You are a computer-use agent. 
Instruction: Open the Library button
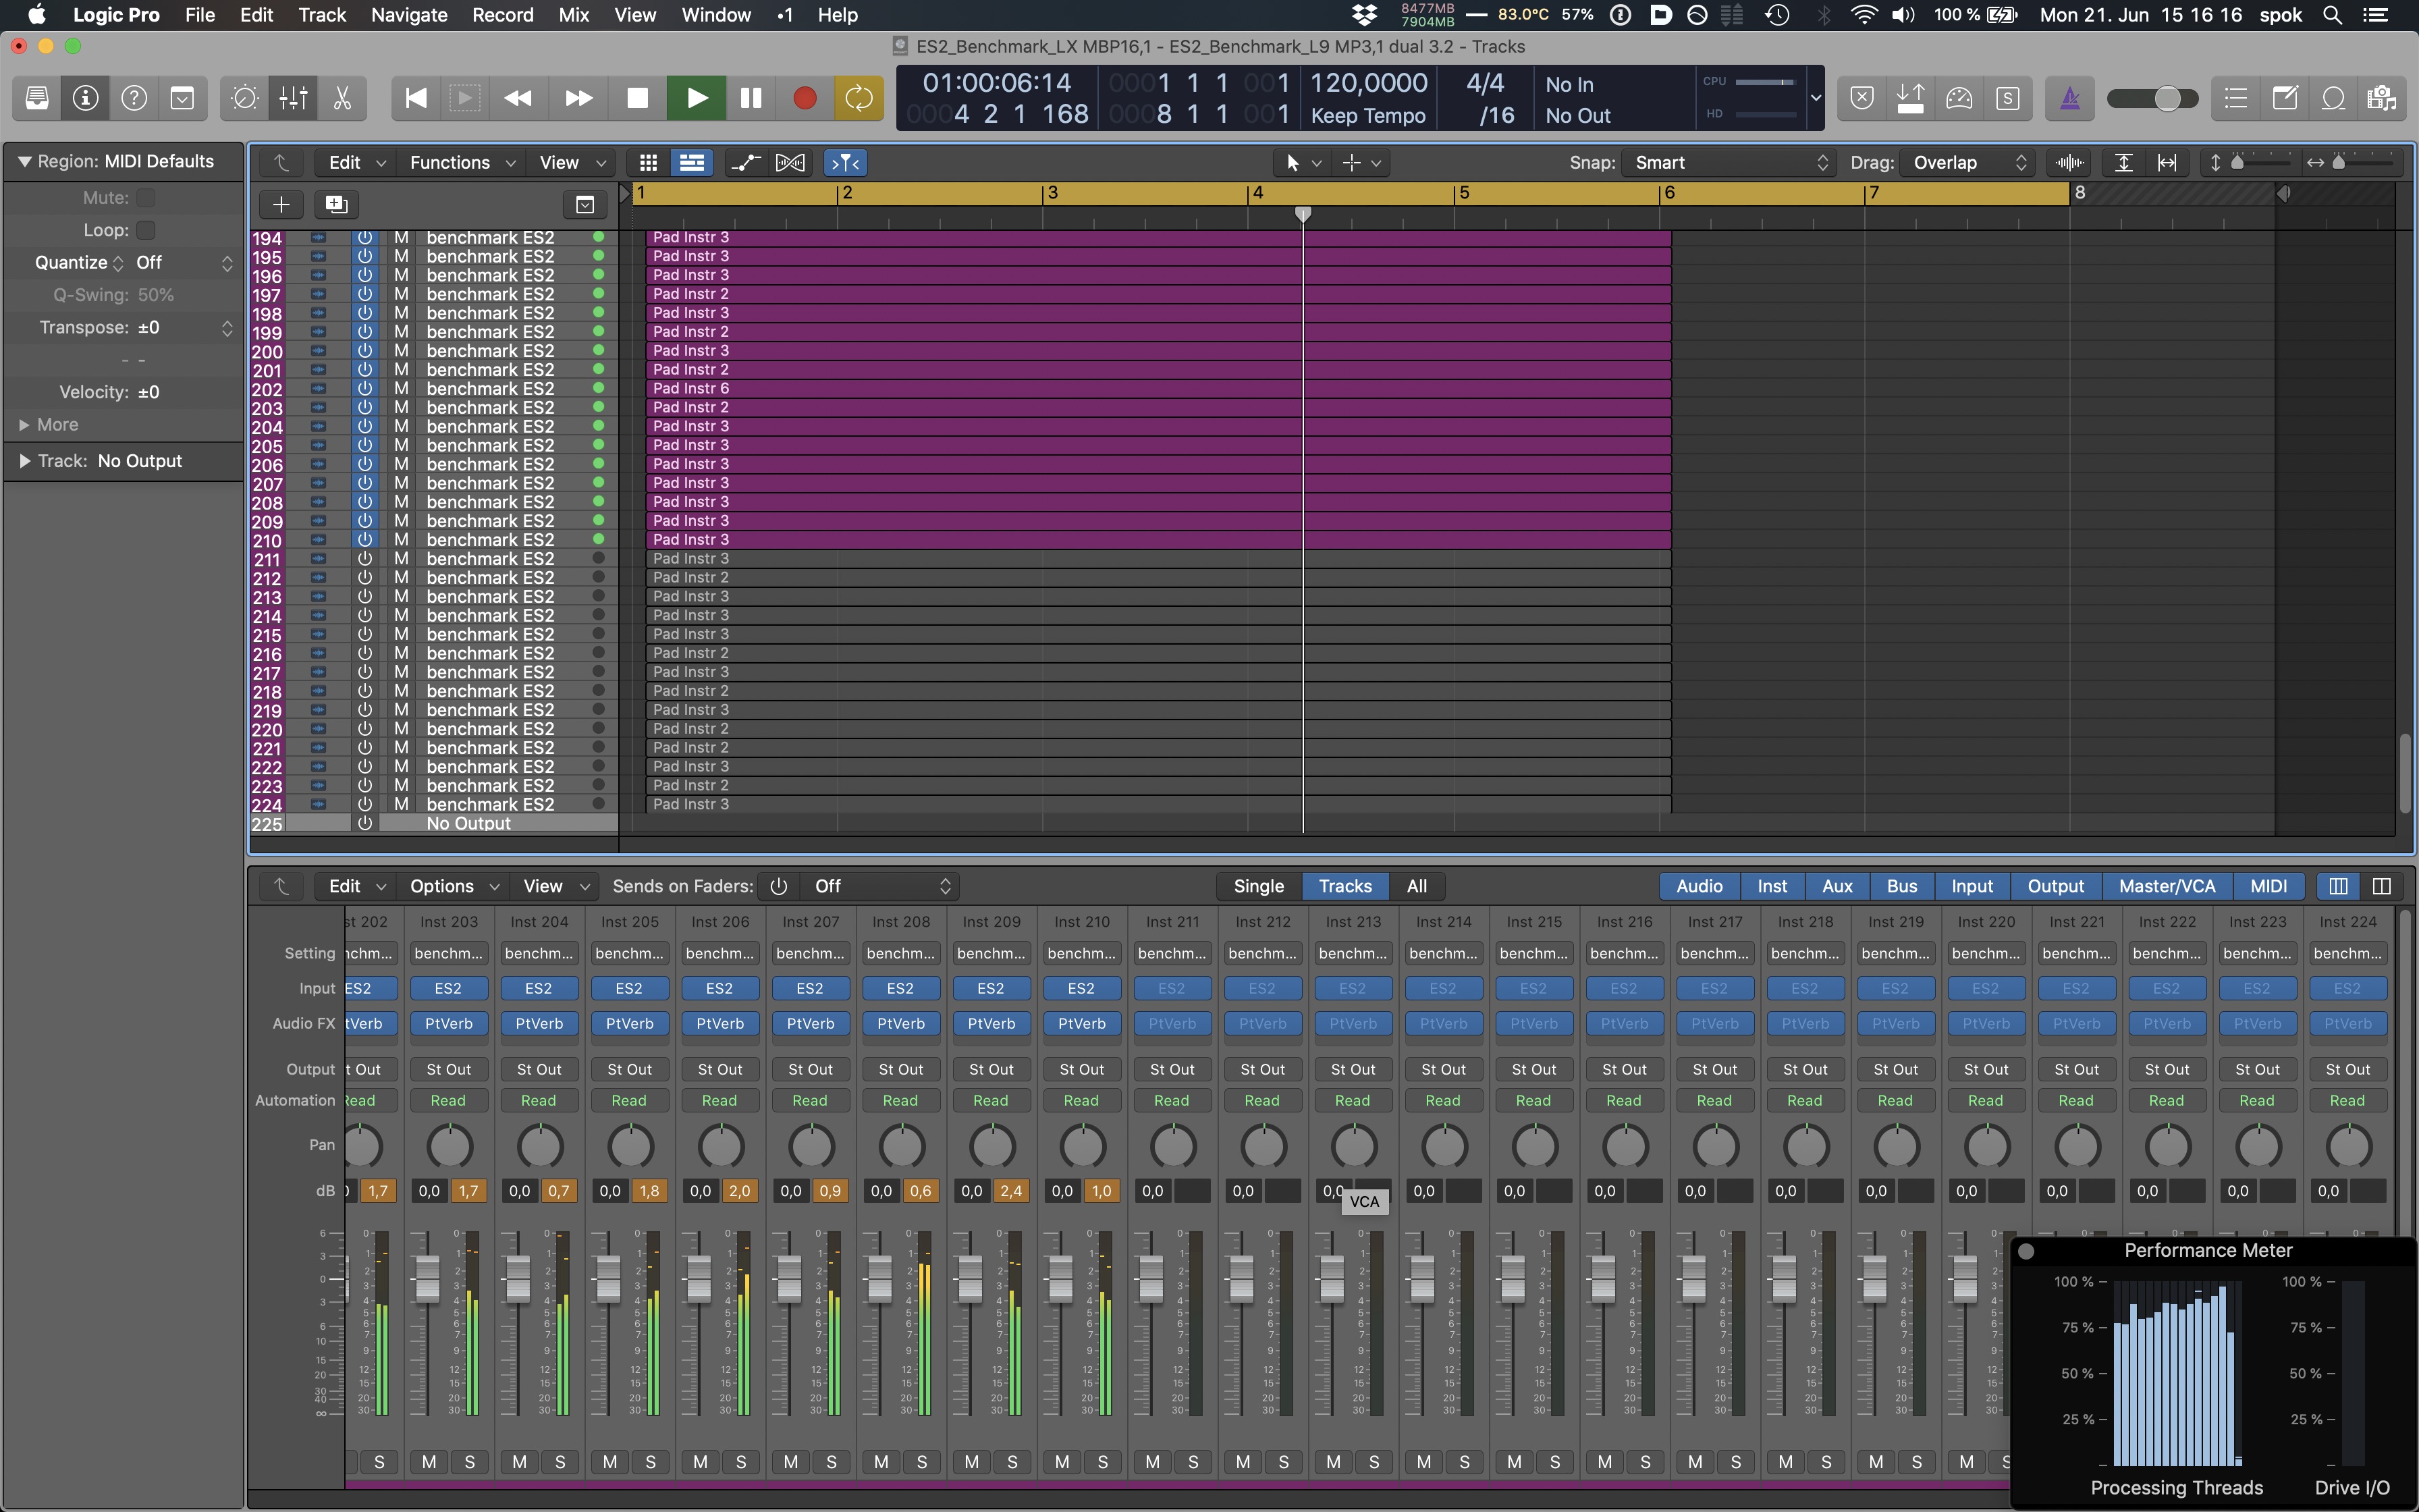[37, 98]
